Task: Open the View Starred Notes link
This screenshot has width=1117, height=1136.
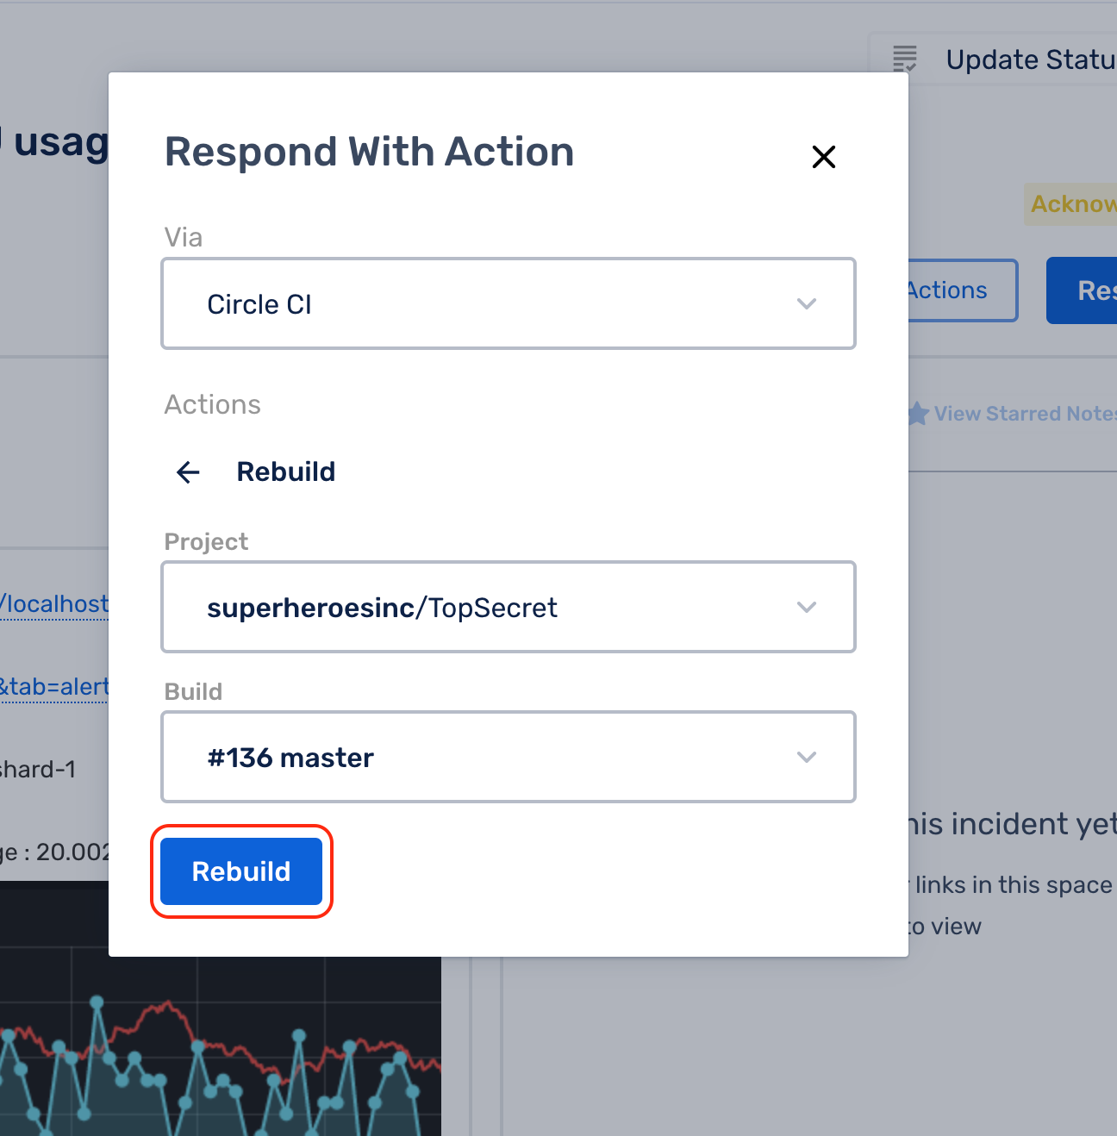Action: coord(1024,414)
